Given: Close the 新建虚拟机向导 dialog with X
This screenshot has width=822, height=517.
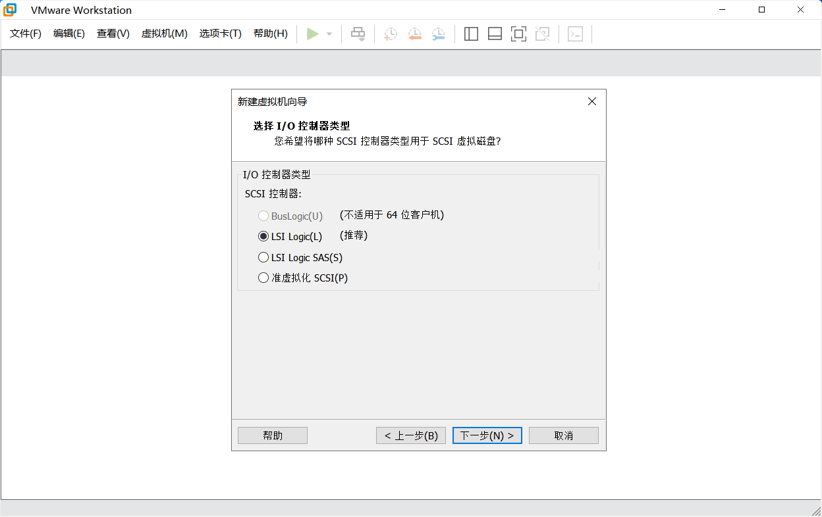Looking at the screenshot, I should [x=591, y=101].
